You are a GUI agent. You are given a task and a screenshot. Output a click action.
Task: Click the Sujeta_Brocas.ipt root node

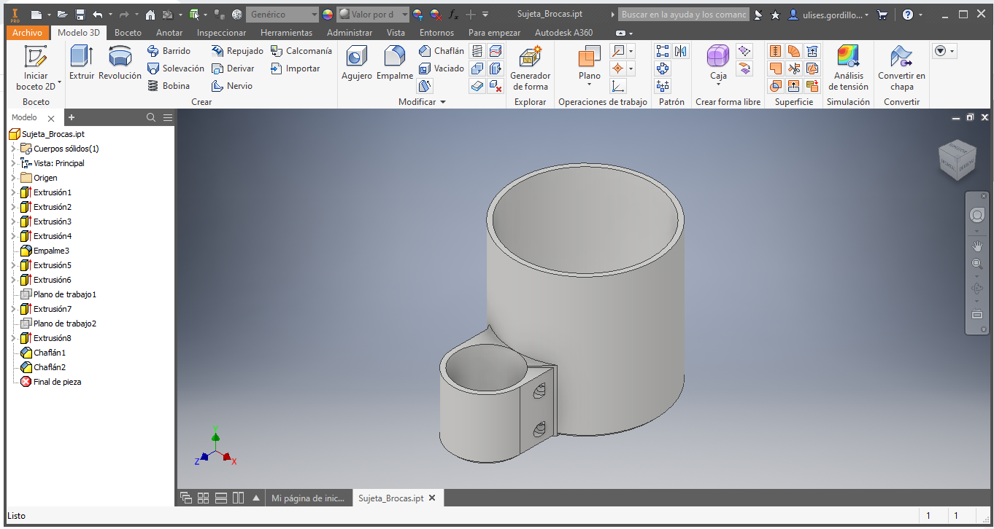[46, 134]
